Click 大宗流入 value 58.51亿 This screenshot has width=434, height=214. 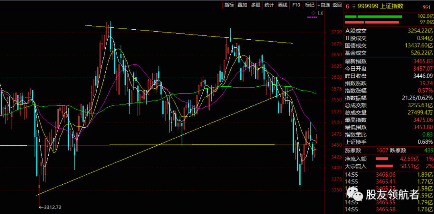409,166
